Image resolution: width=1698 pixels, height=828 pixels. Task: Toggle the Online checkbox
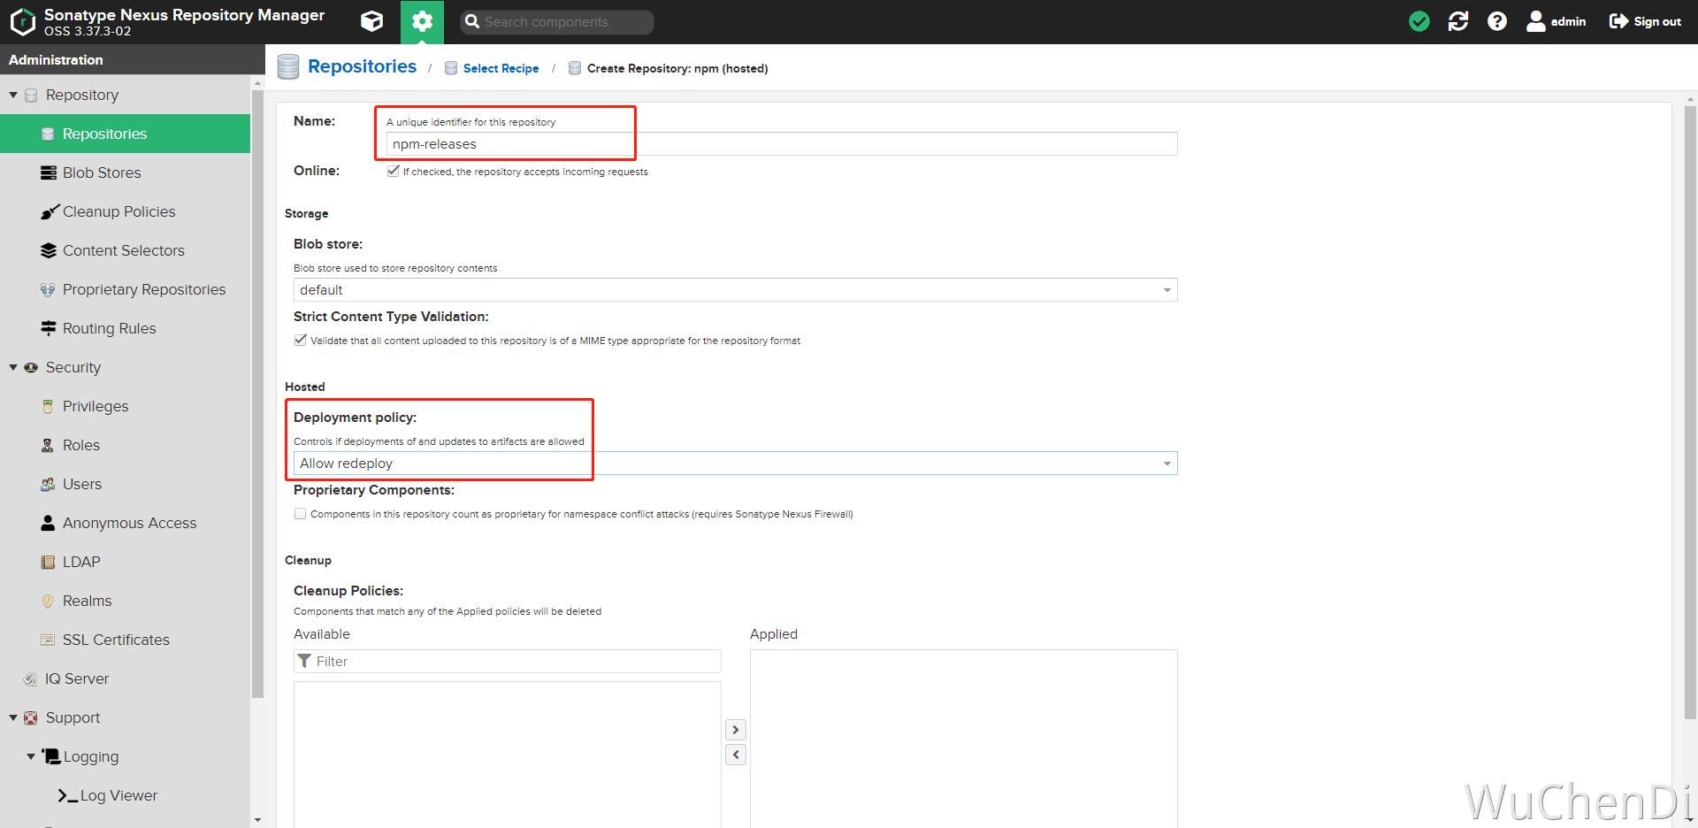pos(394,171)
